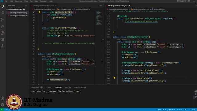The image size is (197, 111).
Task: Switch to StrategyPatternBefore.java tab
Action: [x=43, y=6]
